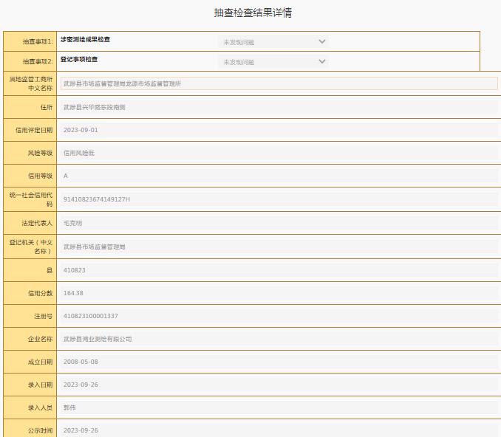Focus the 统一社会信用代码 field
The width and height of the screenshot is (501, 437).
pos(279,199)
